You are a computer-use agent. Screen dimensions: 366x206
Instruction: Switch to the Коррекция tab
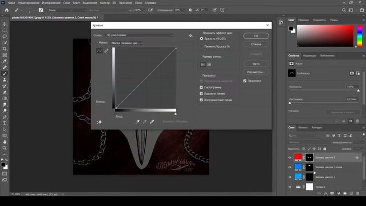click(310, 56)
